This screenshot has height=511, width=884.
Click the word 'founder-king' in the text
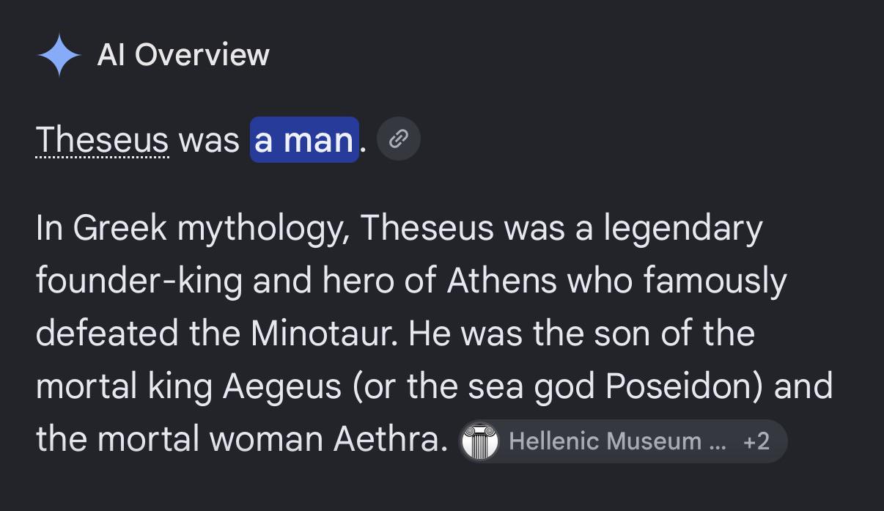tap(139, 282)
